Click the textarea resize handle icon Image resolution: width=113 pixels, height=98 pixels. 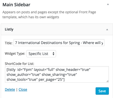point(108,81)
